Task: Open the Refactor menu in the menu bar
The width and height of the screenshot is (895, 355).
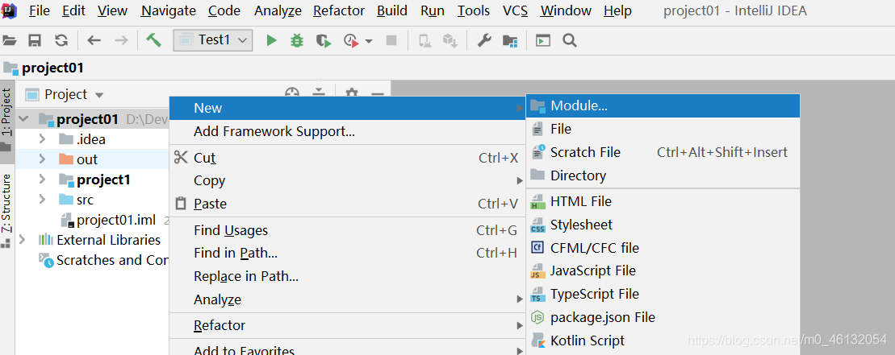Action: [339, 10]
